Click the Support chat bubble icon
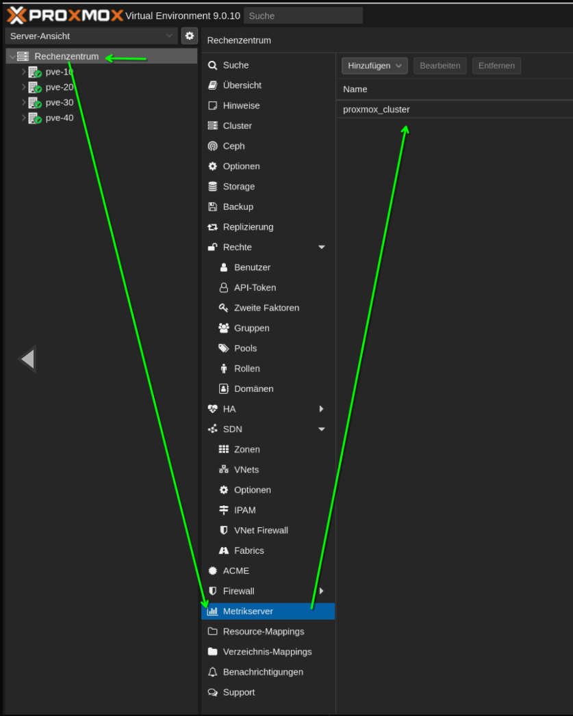Screen dimensions: 573x716 point(212,692)
